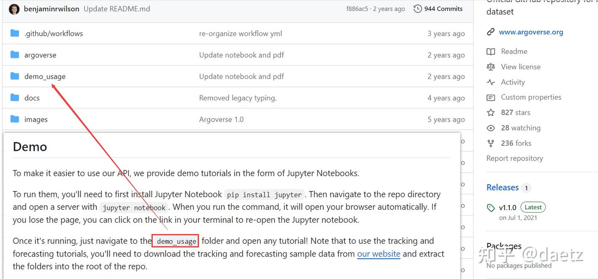
Task: Open the www.argoverse.org website link
Action: (x=531, y=32)
